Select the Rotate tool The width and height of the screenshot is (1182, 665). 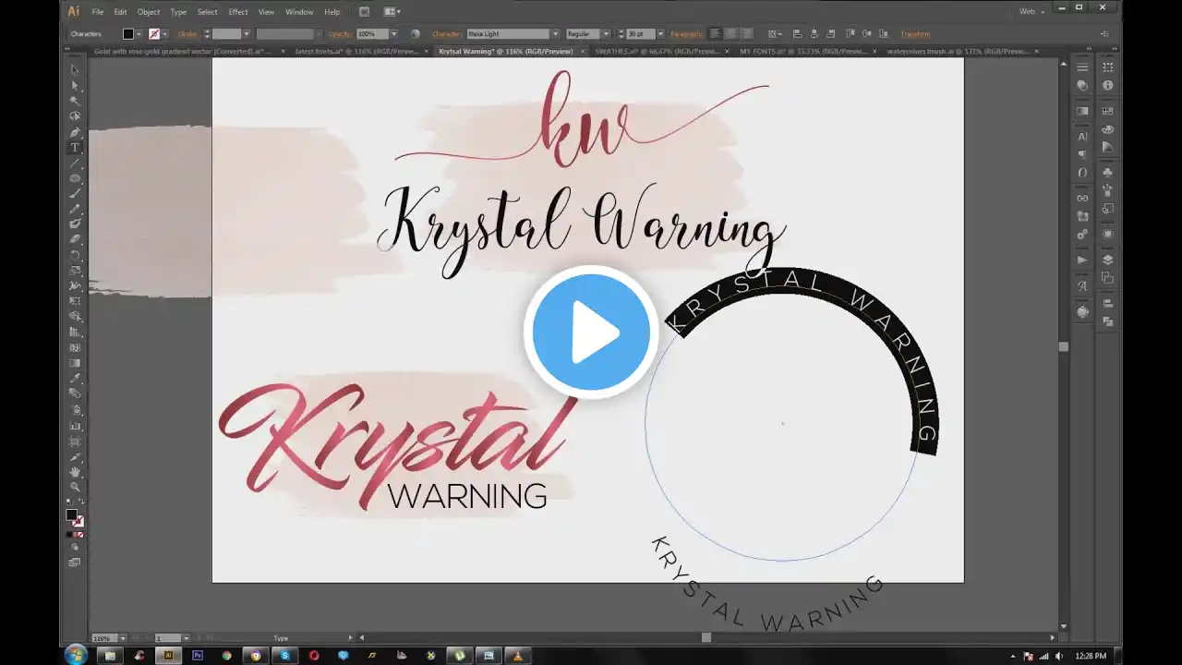pyautogui.click(x=75, y=255)
